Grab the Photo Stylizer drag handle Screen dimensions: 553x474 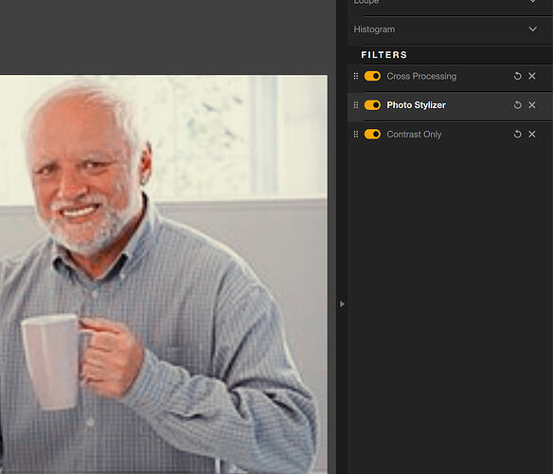point(356,105)
